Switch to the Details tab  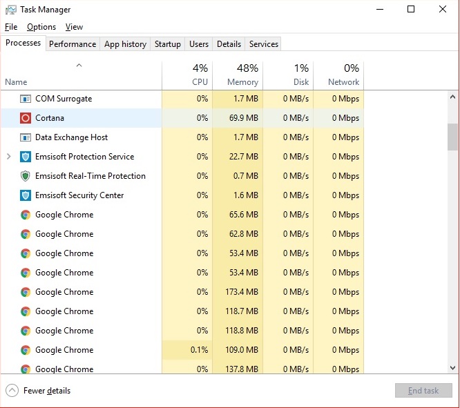pos(229,44)
